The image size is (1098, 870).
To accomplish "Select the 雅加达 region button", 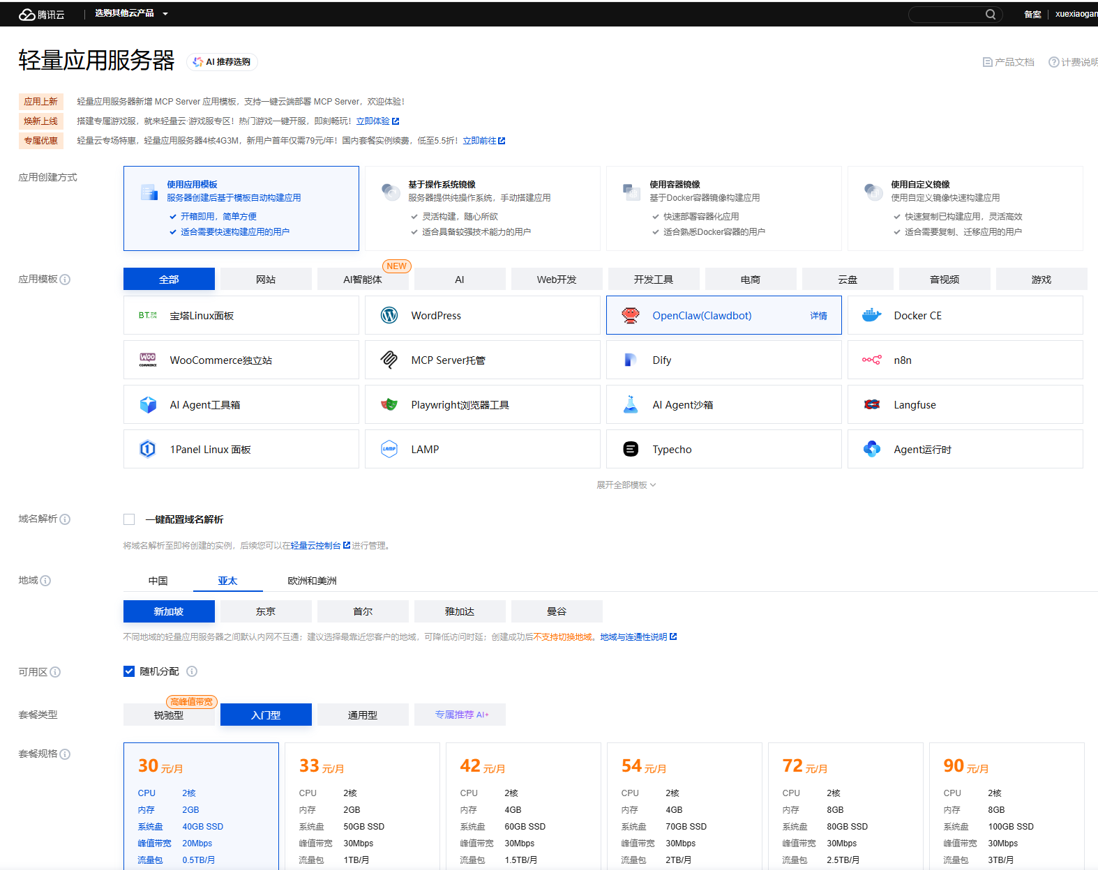I will click(460, 611).
